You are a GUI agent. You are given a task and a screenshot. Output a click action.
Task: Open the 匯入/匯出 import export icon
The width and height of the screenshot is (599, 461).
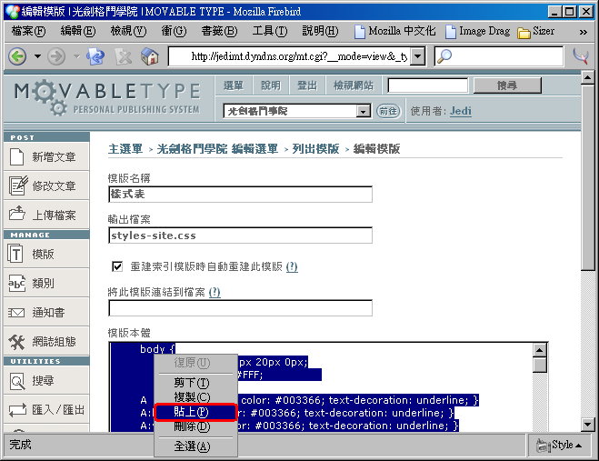point(17,410)
